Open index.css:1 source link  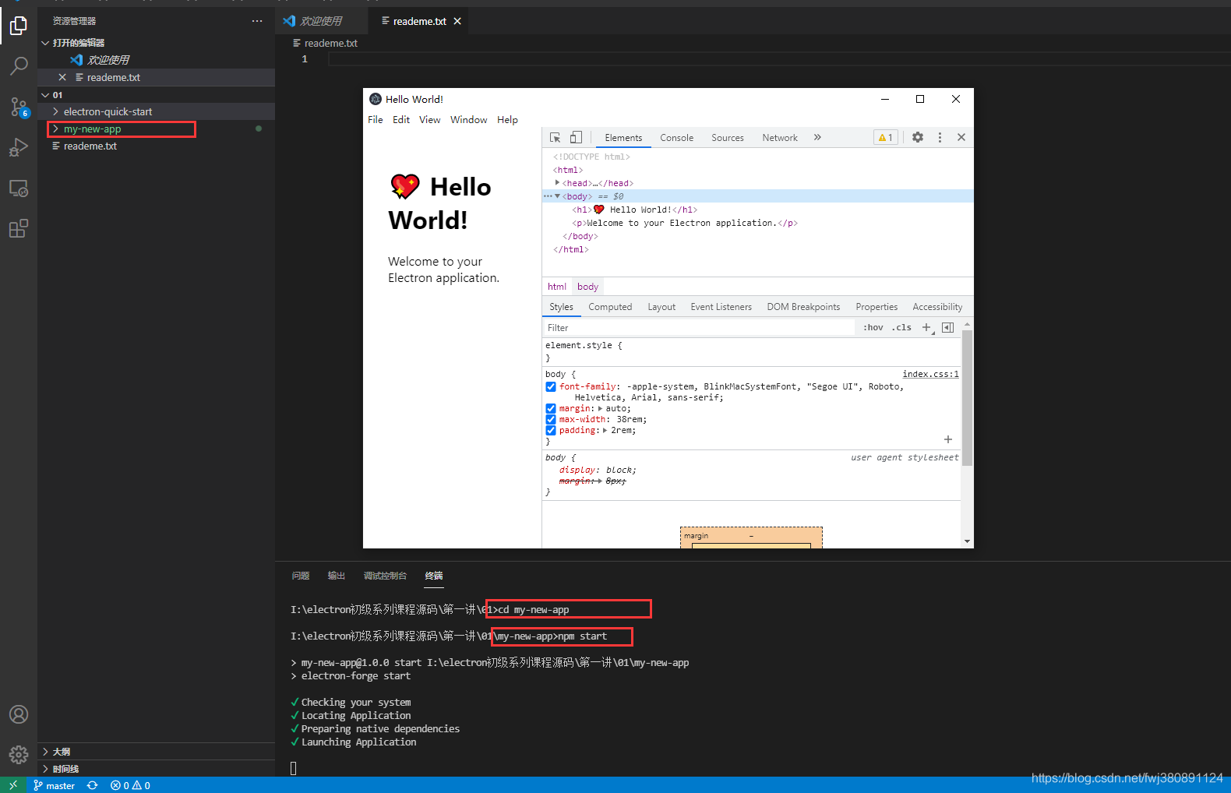930,374
